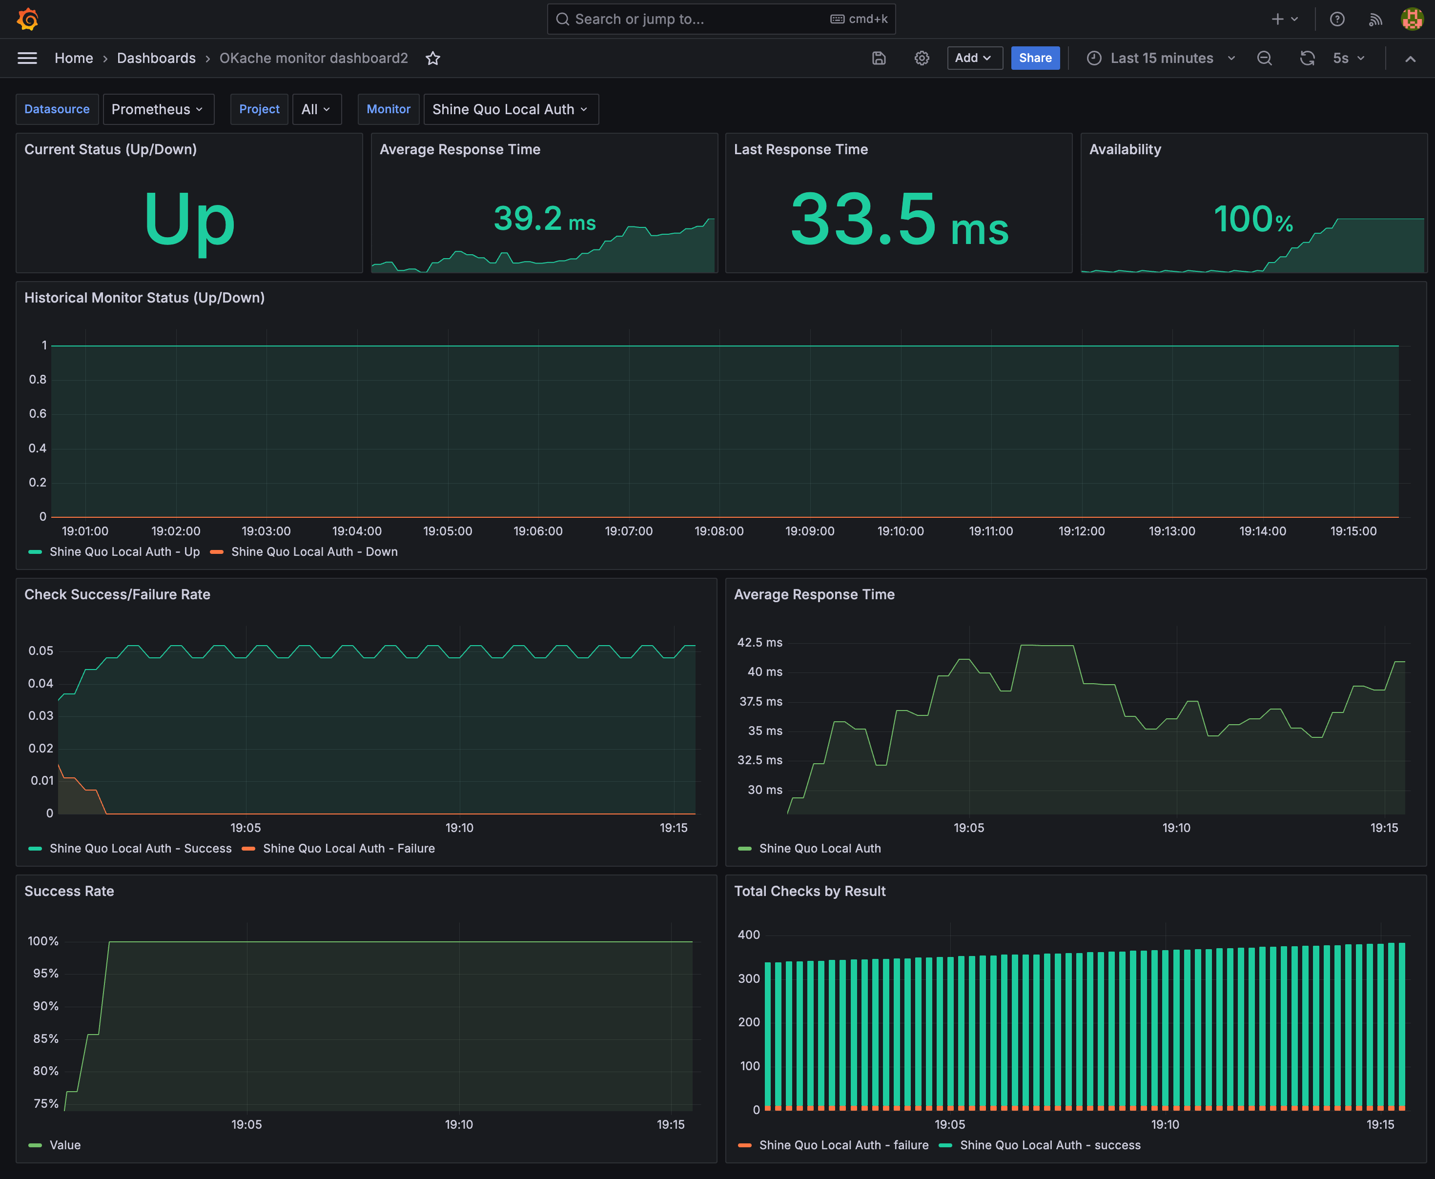Viewport: 1435px width, 1179px height.
Task: Star the dashboard as favorite
Action: click(432, 59)
